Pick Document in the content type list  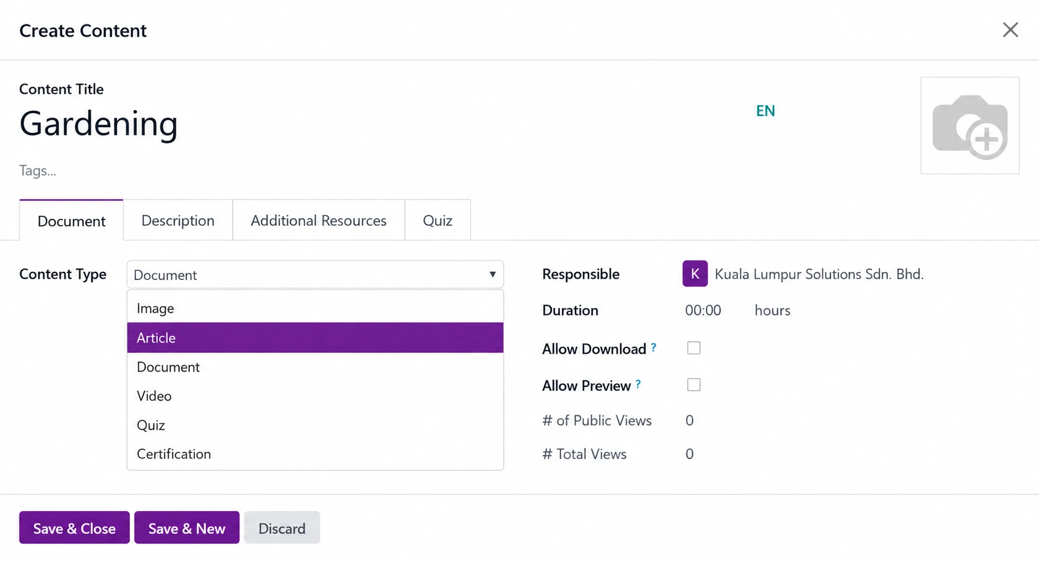click(315, 367)
